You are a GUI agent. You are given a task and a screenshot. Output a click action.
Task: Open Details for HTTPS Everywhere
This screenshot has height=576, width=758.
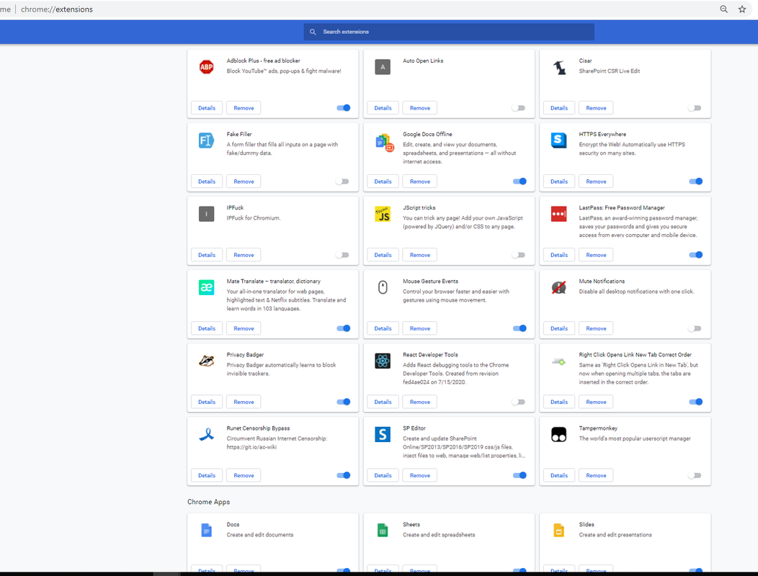[559, 181]
